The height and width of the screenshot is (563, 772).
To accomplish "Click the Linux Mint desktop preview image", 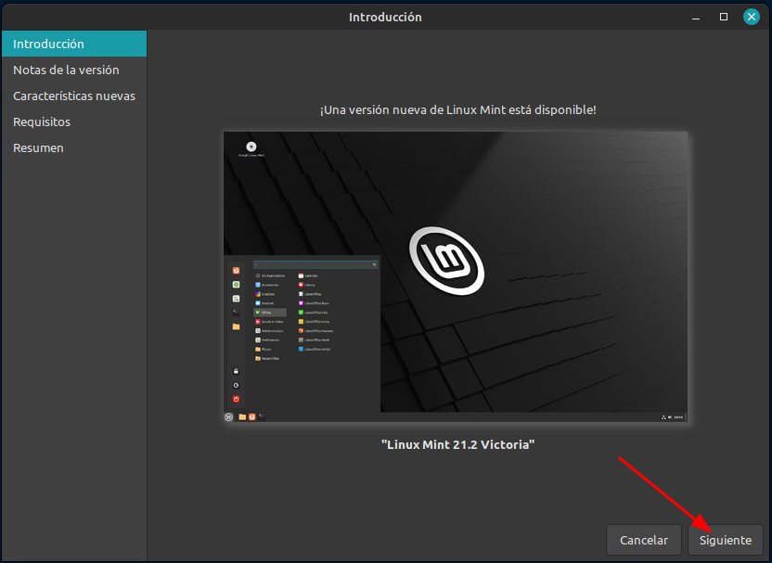I will pos(456,276).
